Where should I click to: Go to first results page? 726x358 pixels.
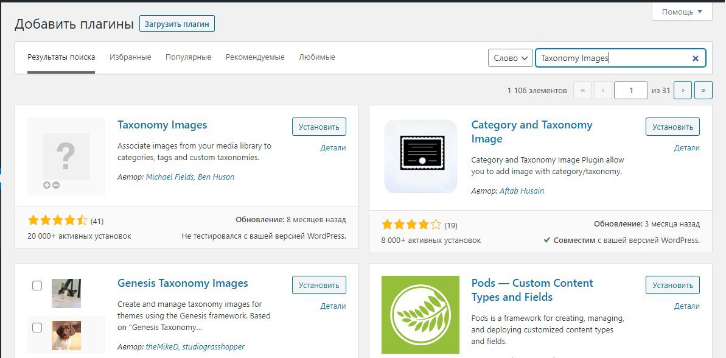pos(582,90)
